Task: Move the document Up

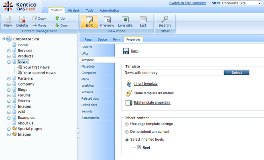Action: [x=58, y=18]
